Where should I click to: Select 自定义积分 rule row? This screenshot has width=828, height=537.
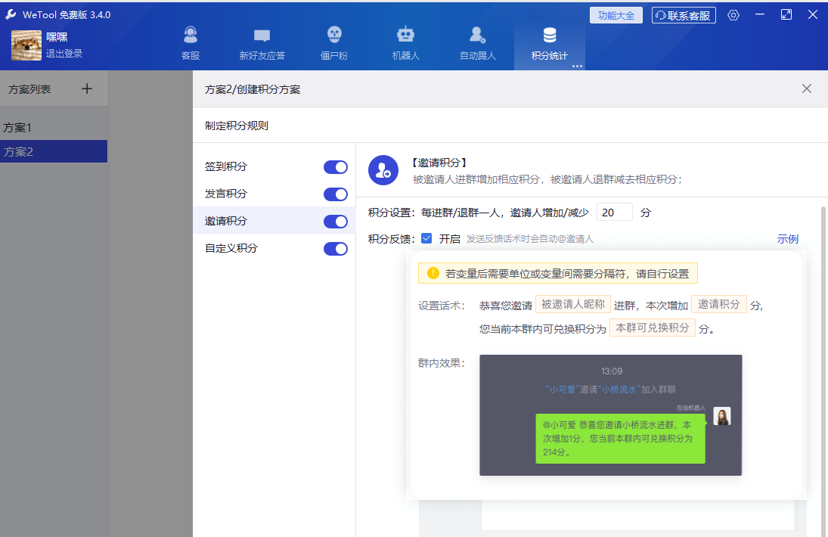[x=274, y=248]
